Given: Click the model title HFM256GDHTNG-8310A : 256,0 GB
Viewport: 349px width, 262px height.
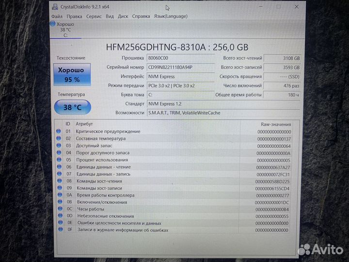Looking at the screenshot, I should coord(177,47).
